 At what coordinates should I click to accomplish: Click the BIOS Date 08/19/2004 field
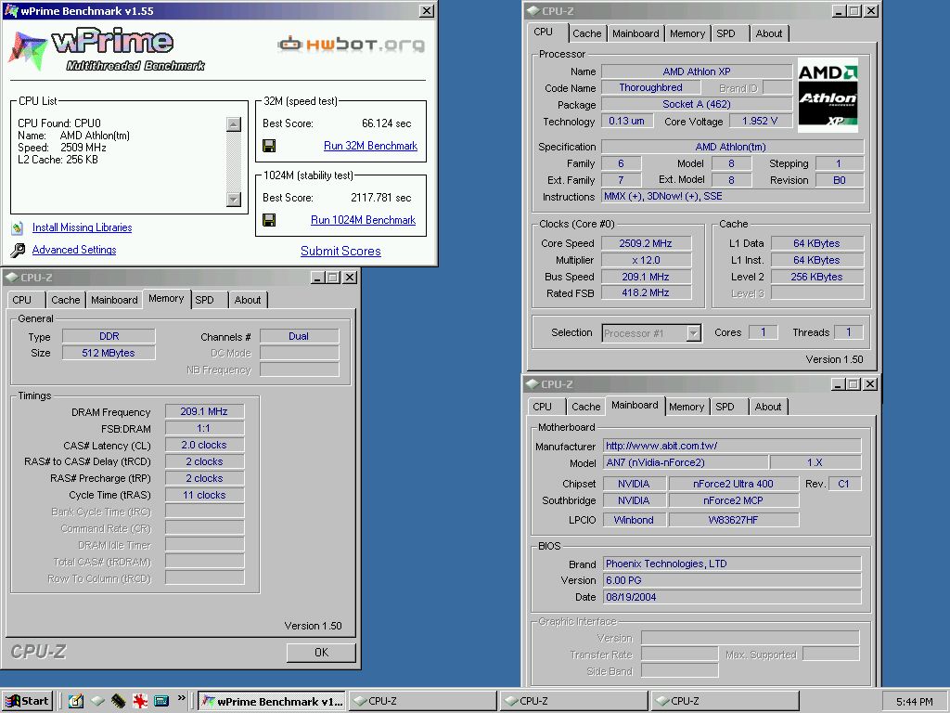(x=732, y=597)
